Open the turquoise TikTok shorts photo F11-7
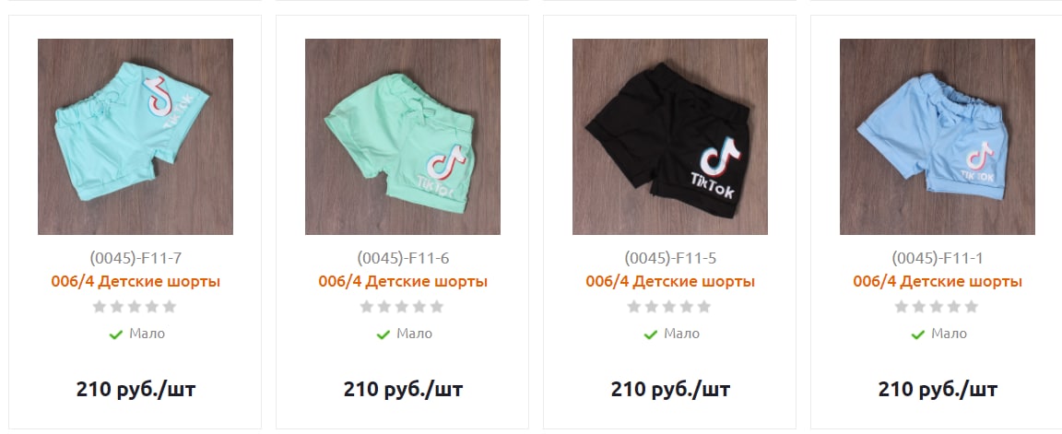Viewport: 1062px width, 434px height. 136,136
